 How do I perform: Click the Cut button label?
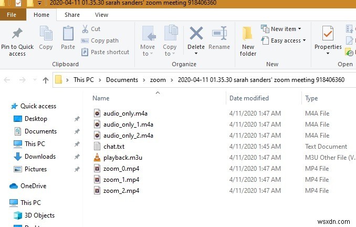[96, 29]
